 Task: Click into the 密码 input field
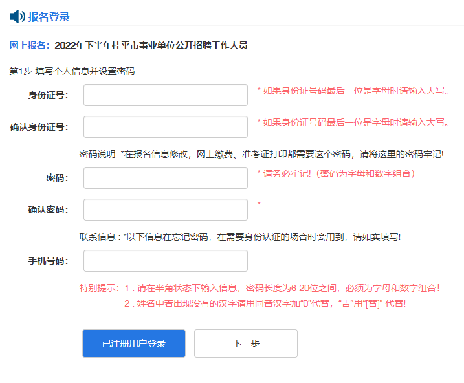pos(166,178)
